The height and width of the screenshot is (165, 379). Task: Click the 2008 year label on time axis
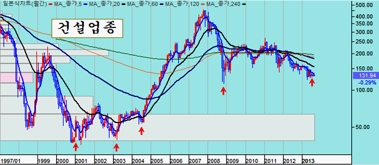pos(214,160)
